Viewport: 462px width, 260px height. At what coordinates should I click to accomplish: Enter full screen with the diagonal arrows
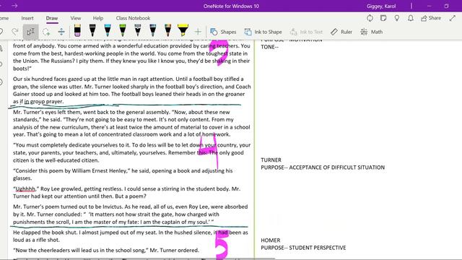point(453,18)
